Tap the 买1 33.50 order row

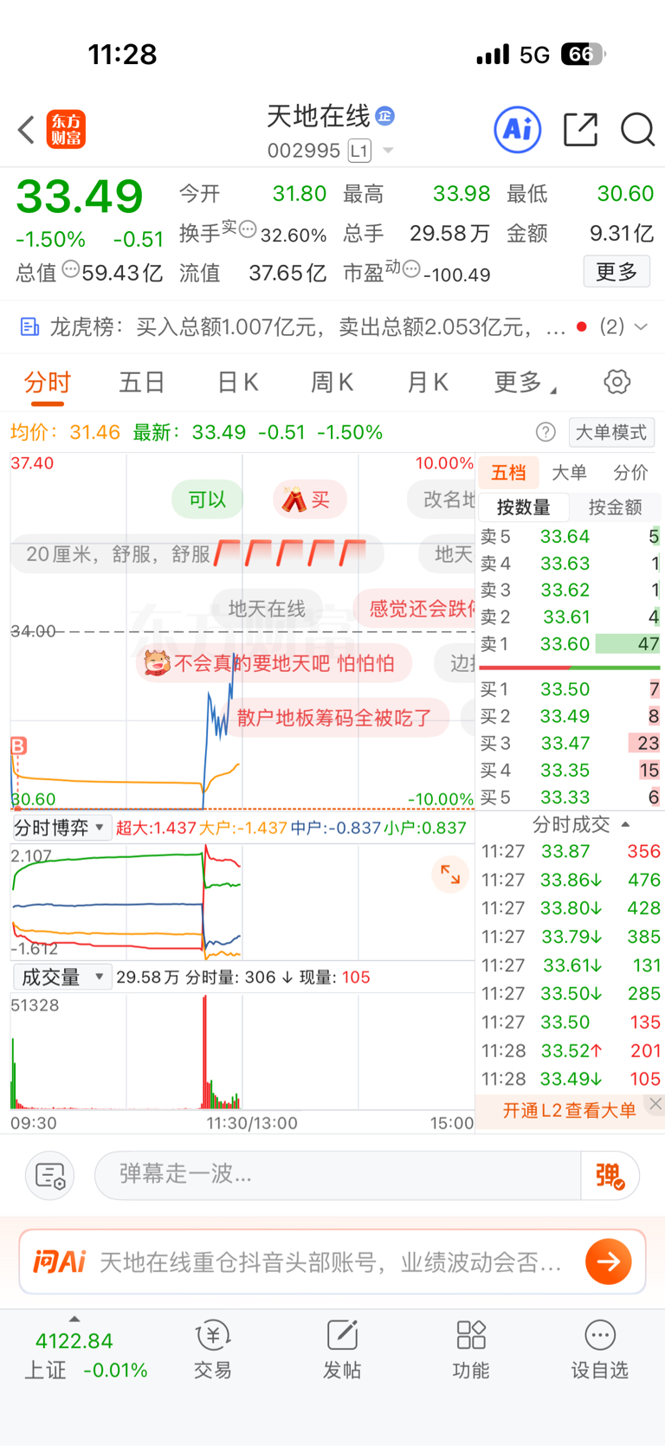tap(570, 689)
